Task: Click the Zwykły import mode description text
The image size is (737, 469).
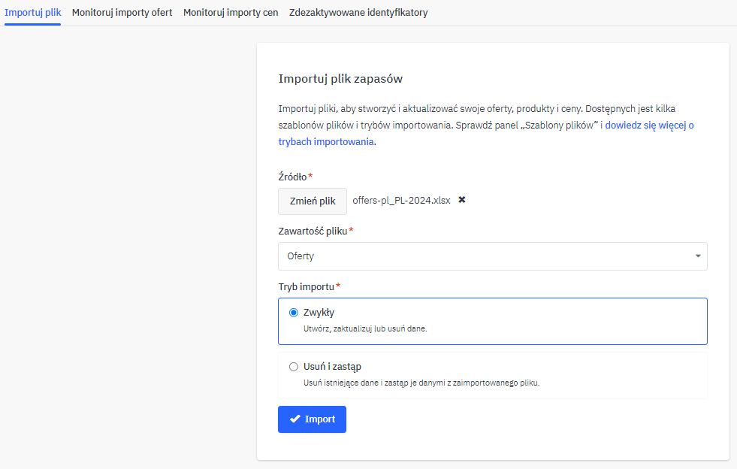Action: click(x=365, y=329)
